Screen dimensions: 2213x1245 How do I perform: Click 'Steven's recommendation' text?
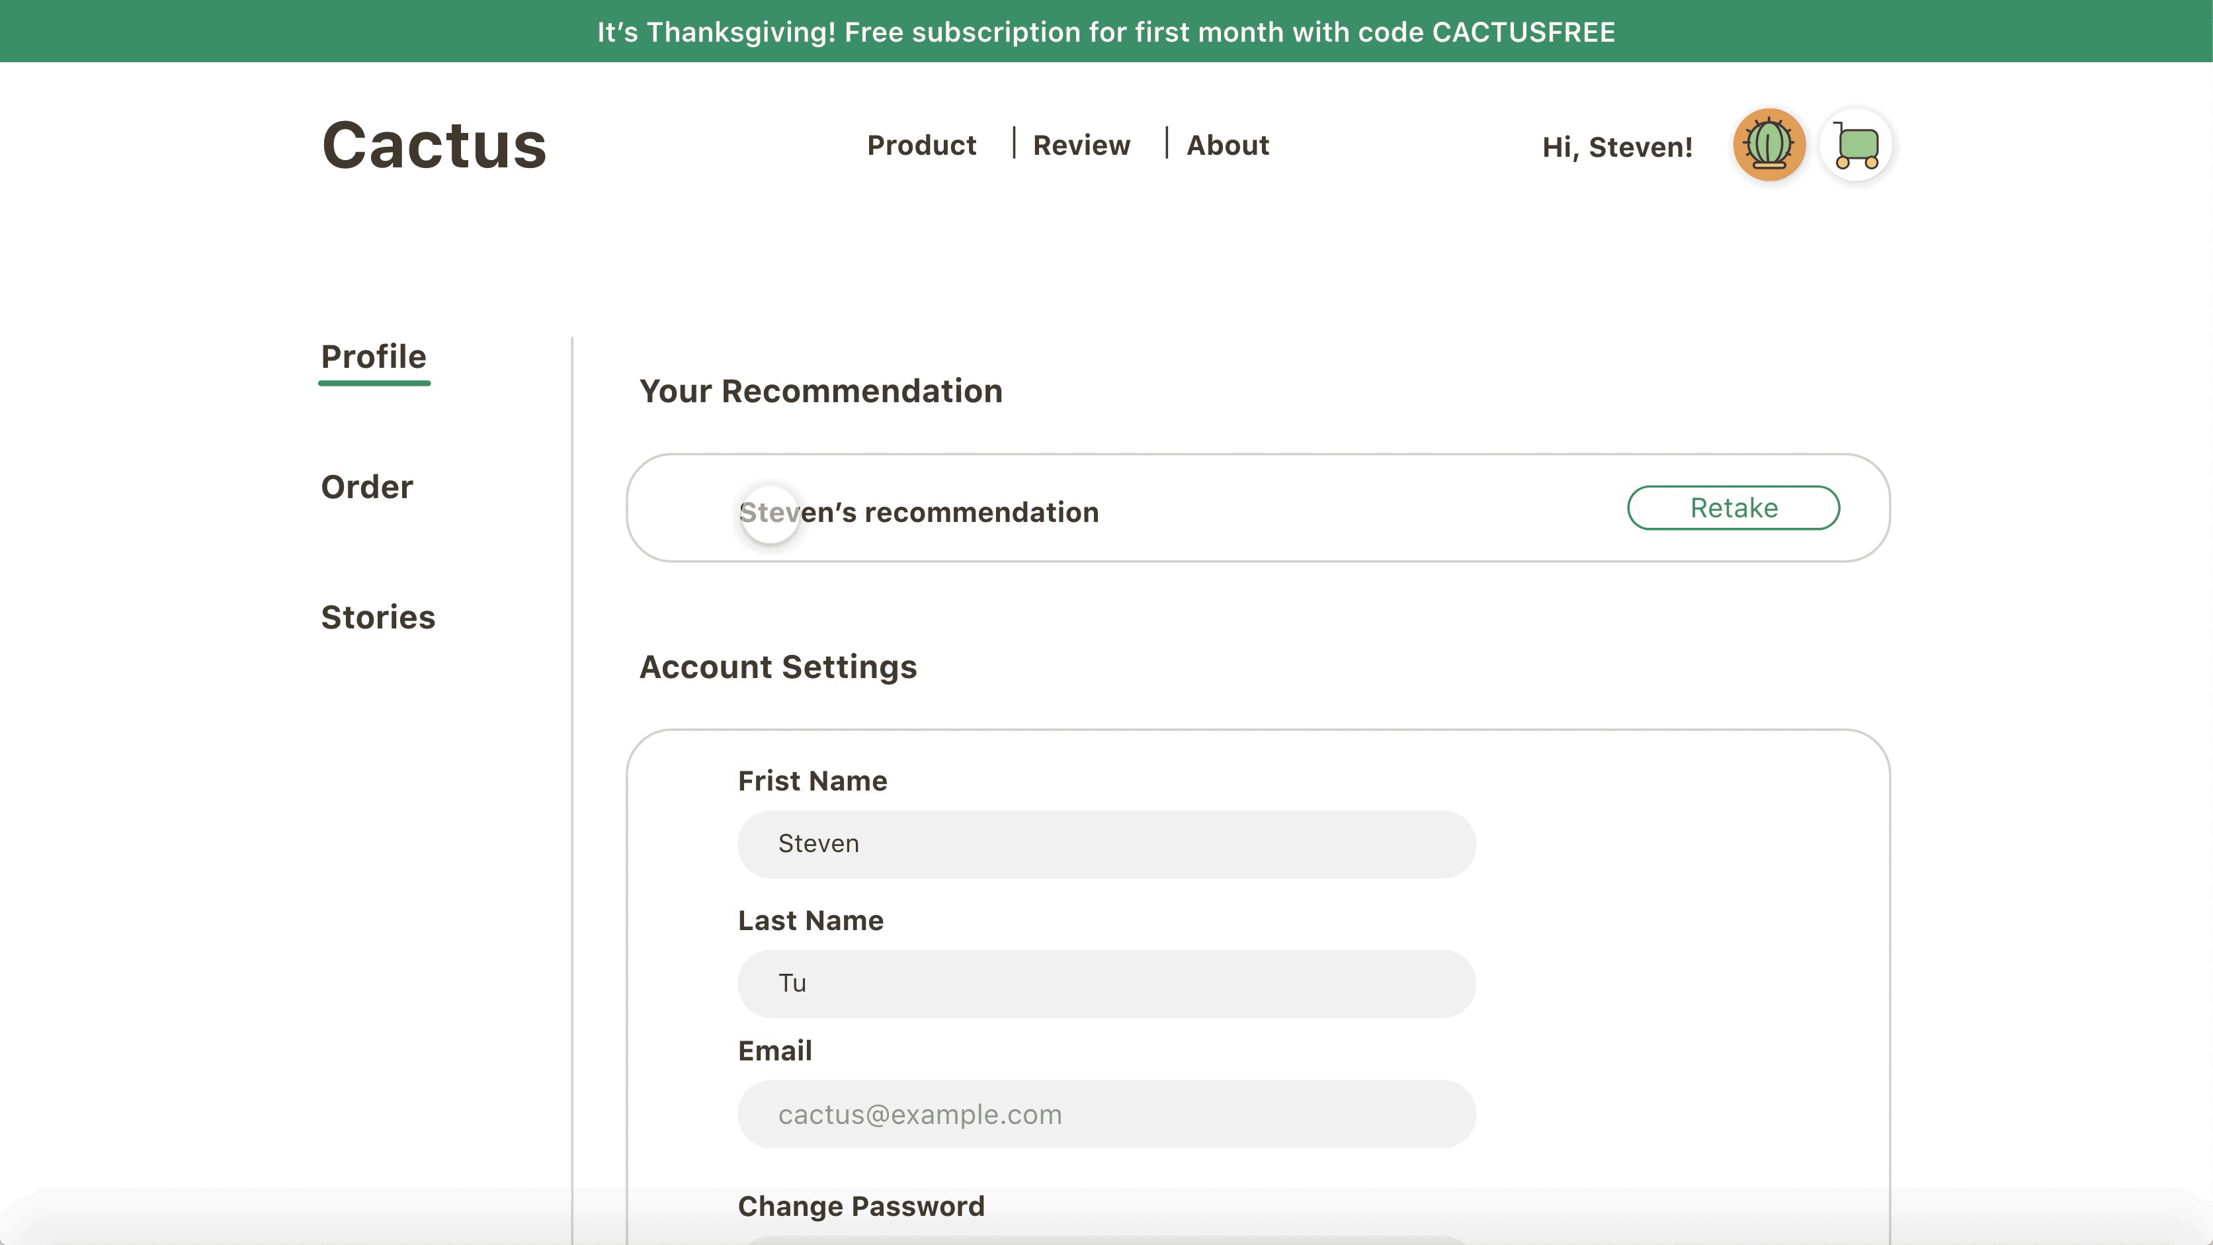coord(919,512)
